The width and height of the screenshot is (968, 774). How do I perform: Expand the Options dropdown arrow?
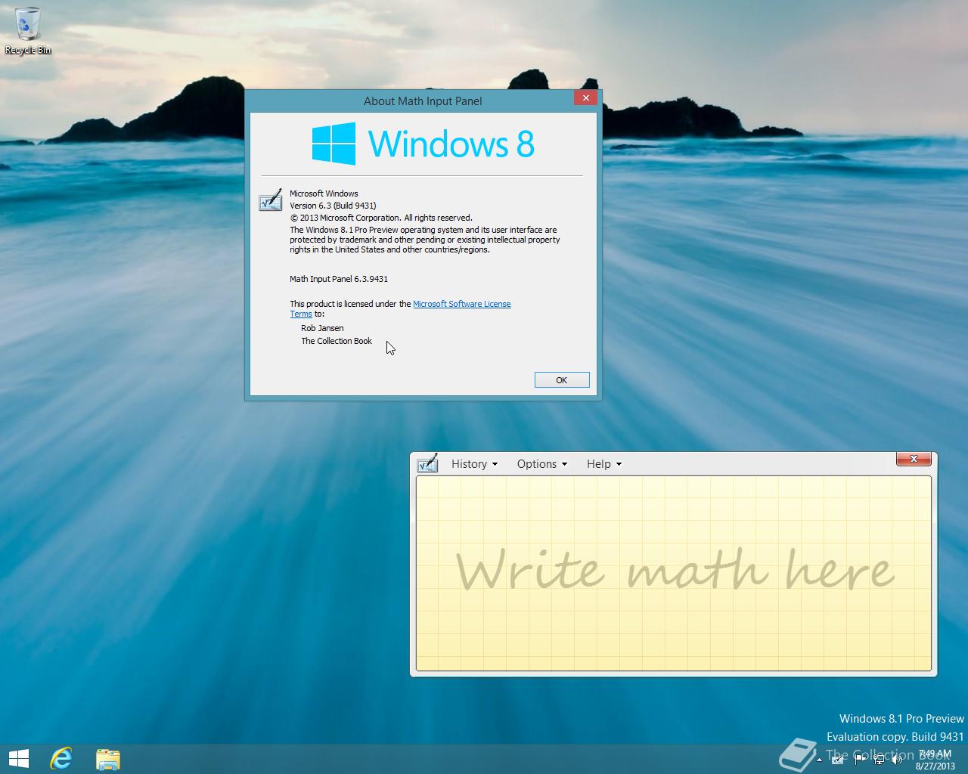point(564,464)
